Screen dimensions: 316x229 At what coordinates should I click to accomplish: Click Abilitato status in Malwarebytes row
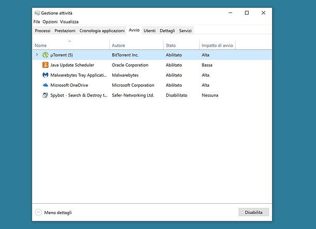(174, 75)
